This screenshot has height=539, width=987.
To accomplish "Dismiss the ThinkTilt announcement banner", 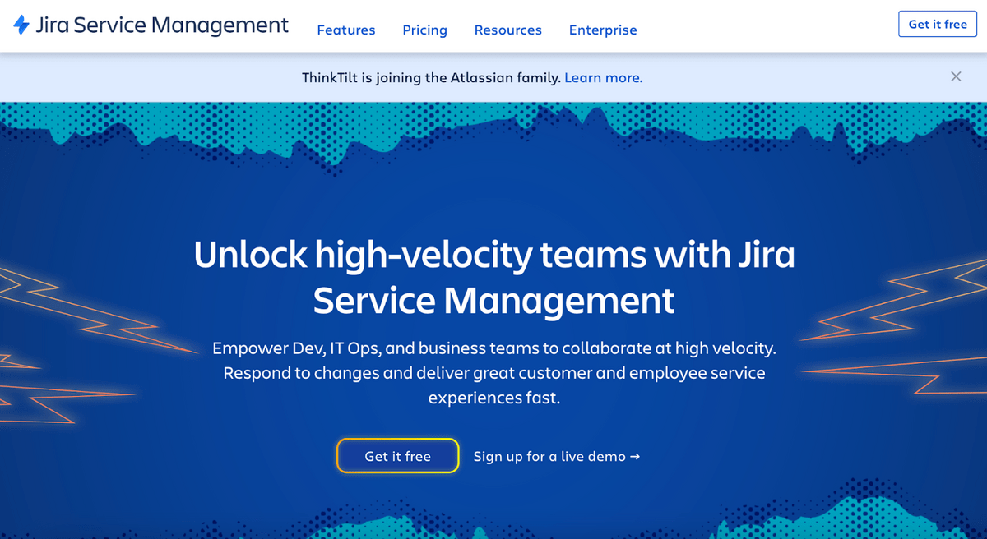I will (956, 76).
